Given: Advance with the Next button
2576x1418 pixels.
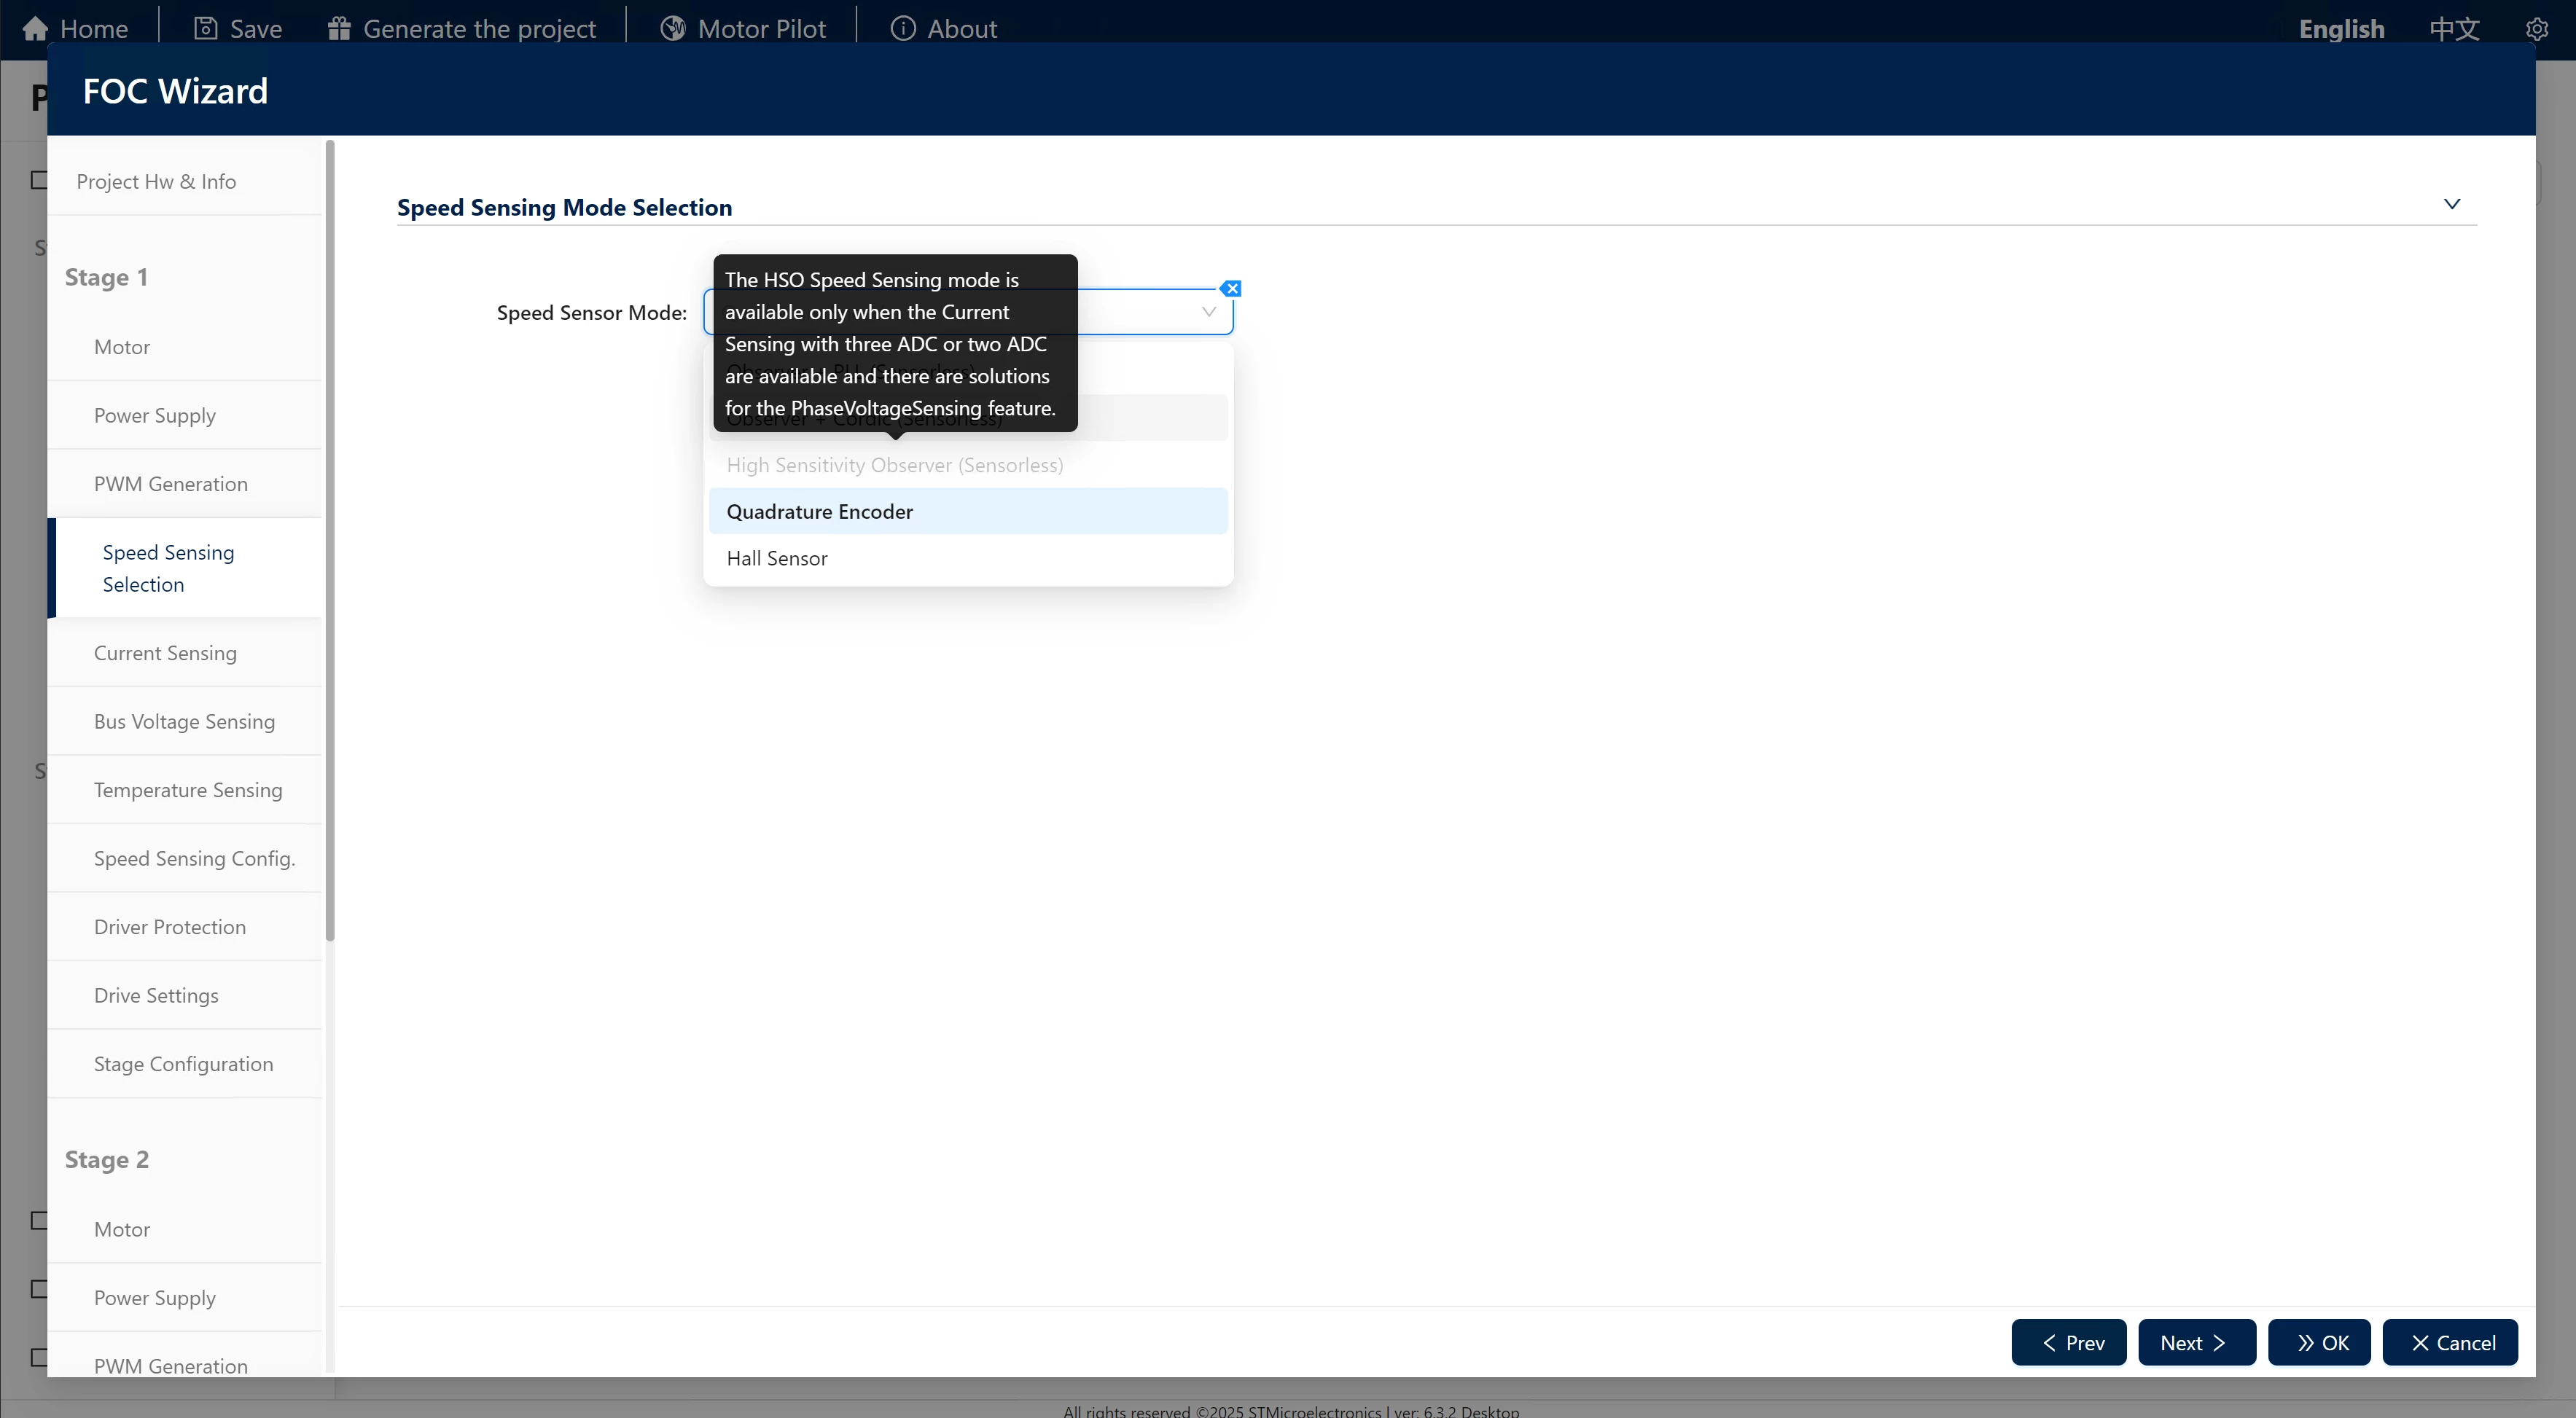Looking at the screenshot, I should pyautogui.click(x=2197, y=1342).
